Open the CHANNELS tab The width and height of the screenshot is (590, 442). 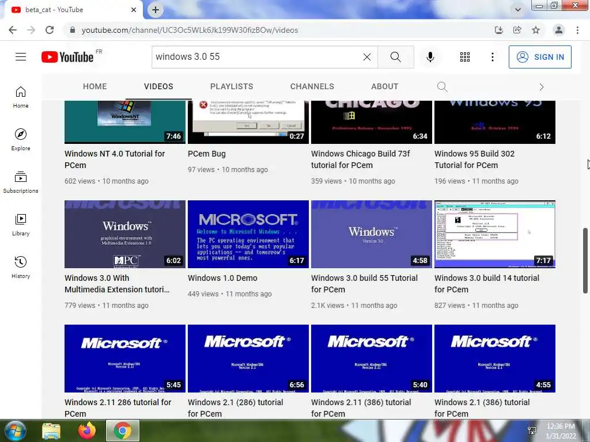point(312,86)
